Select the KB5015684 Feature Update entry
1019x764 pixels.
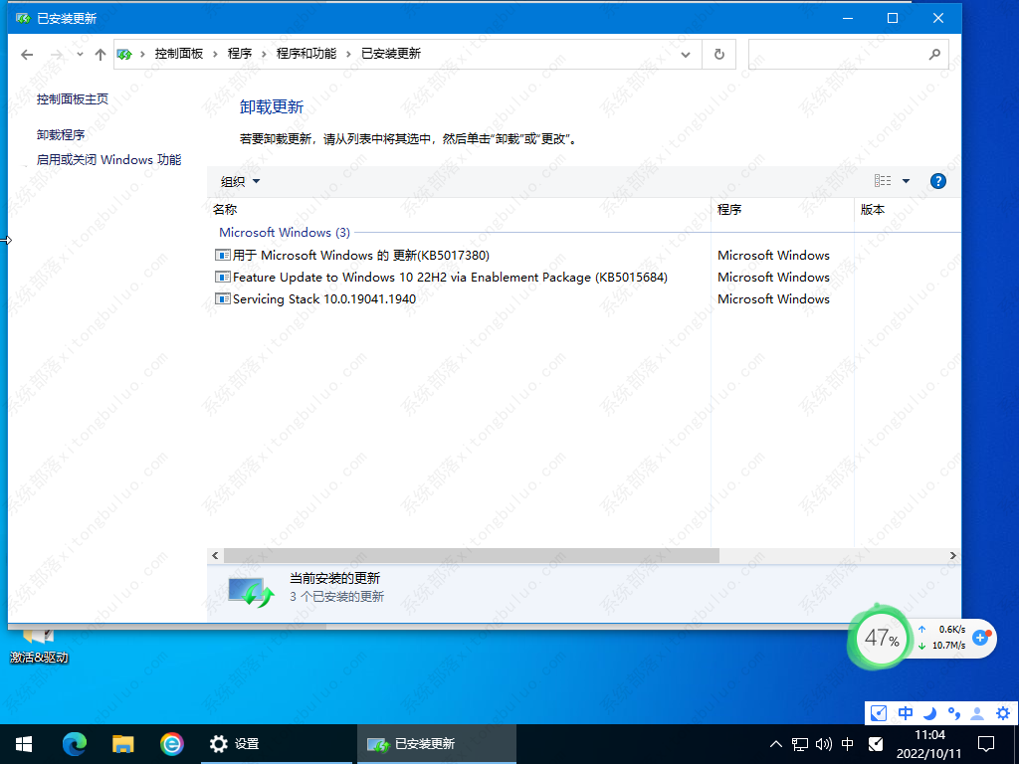450,278
